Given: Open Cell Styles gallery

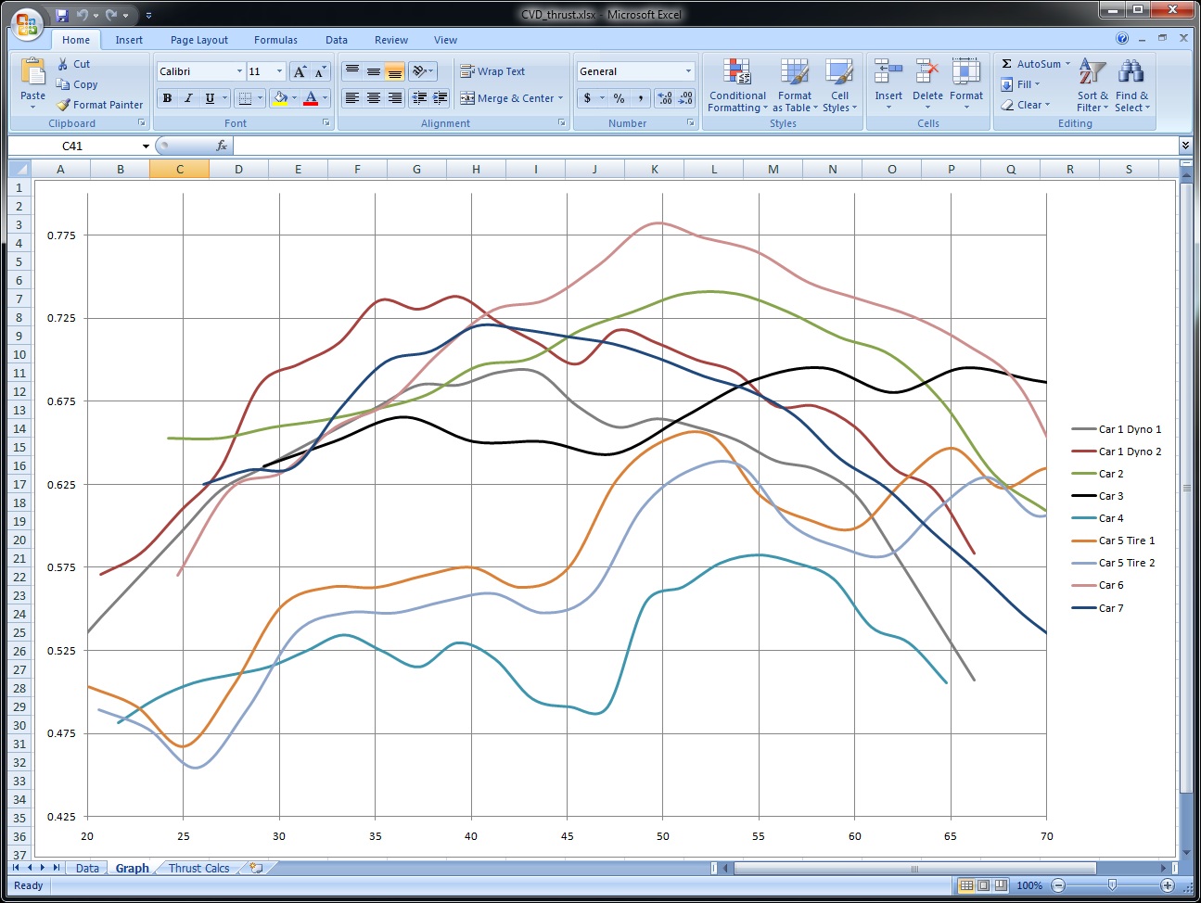Looking at the screenshot, I should click(839, 85).
